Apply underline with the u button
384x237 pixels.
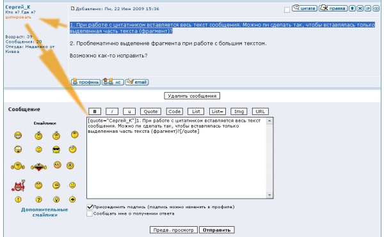[129, 111]
